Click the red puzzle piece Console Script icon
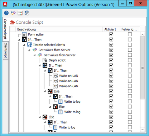149x136 pixels. 13,22
